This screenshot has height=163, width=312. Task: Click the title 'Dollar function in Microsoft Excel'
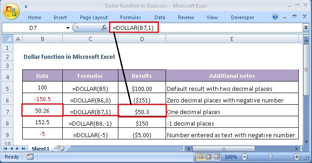69,57
